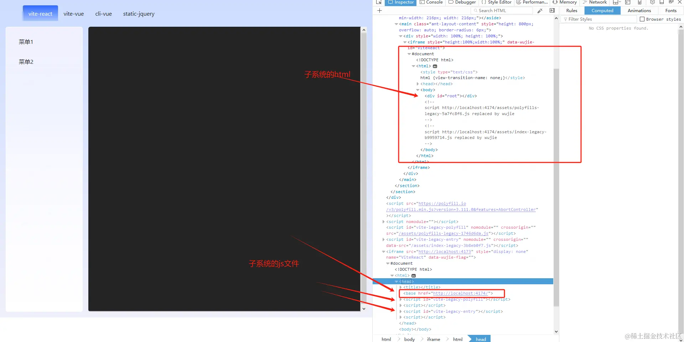The height and width of the screenshot is (342, 684).
Task: Open polyfills-legacy-1746d6da.js asset link
Action: (x=443, y=234)
